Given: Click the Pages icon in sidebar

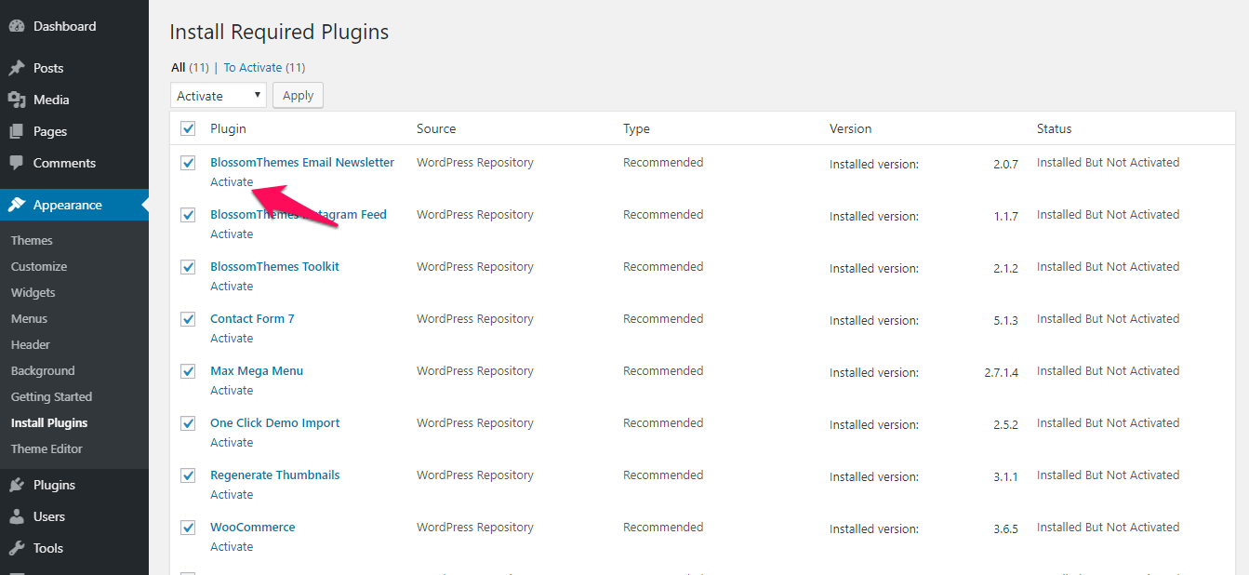Looking at the screenshot, I should (16, 131).
